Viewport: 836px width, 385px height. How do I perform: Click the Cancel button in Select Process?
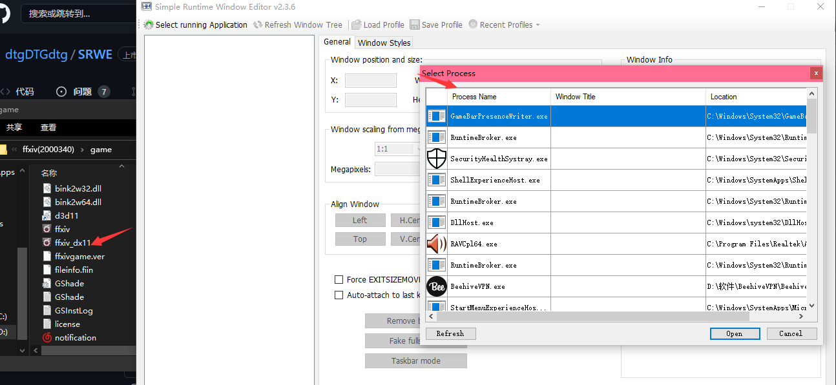[791, 333]
